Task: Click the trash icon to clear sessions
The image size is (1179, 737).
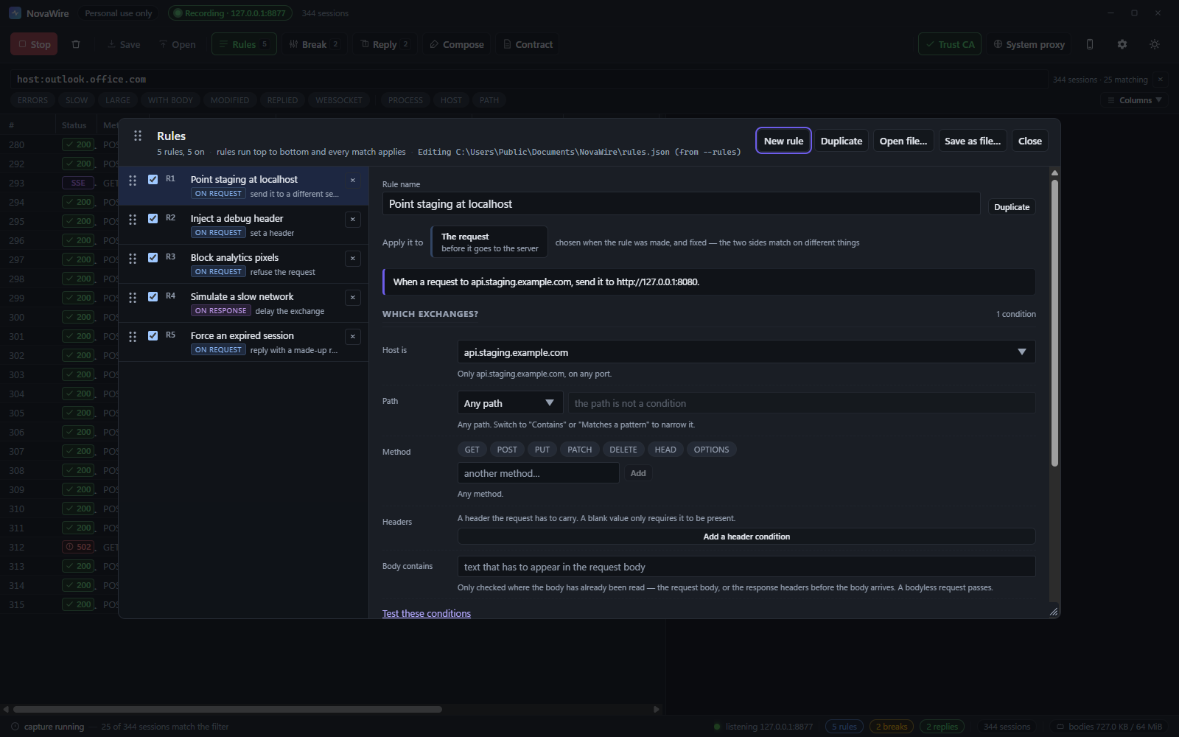Action: [x=76, y=44]
